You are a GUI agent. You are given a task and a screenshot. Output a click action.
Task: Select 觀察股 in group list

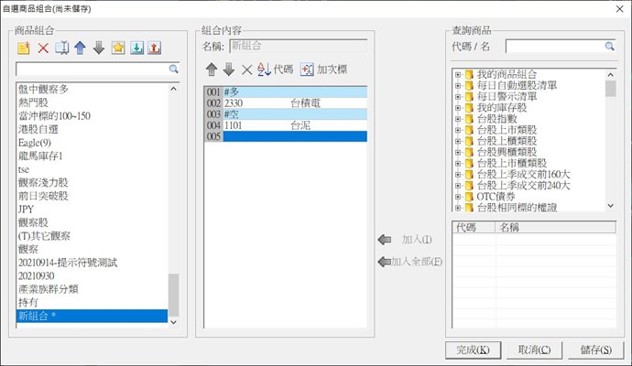[35, 222]
